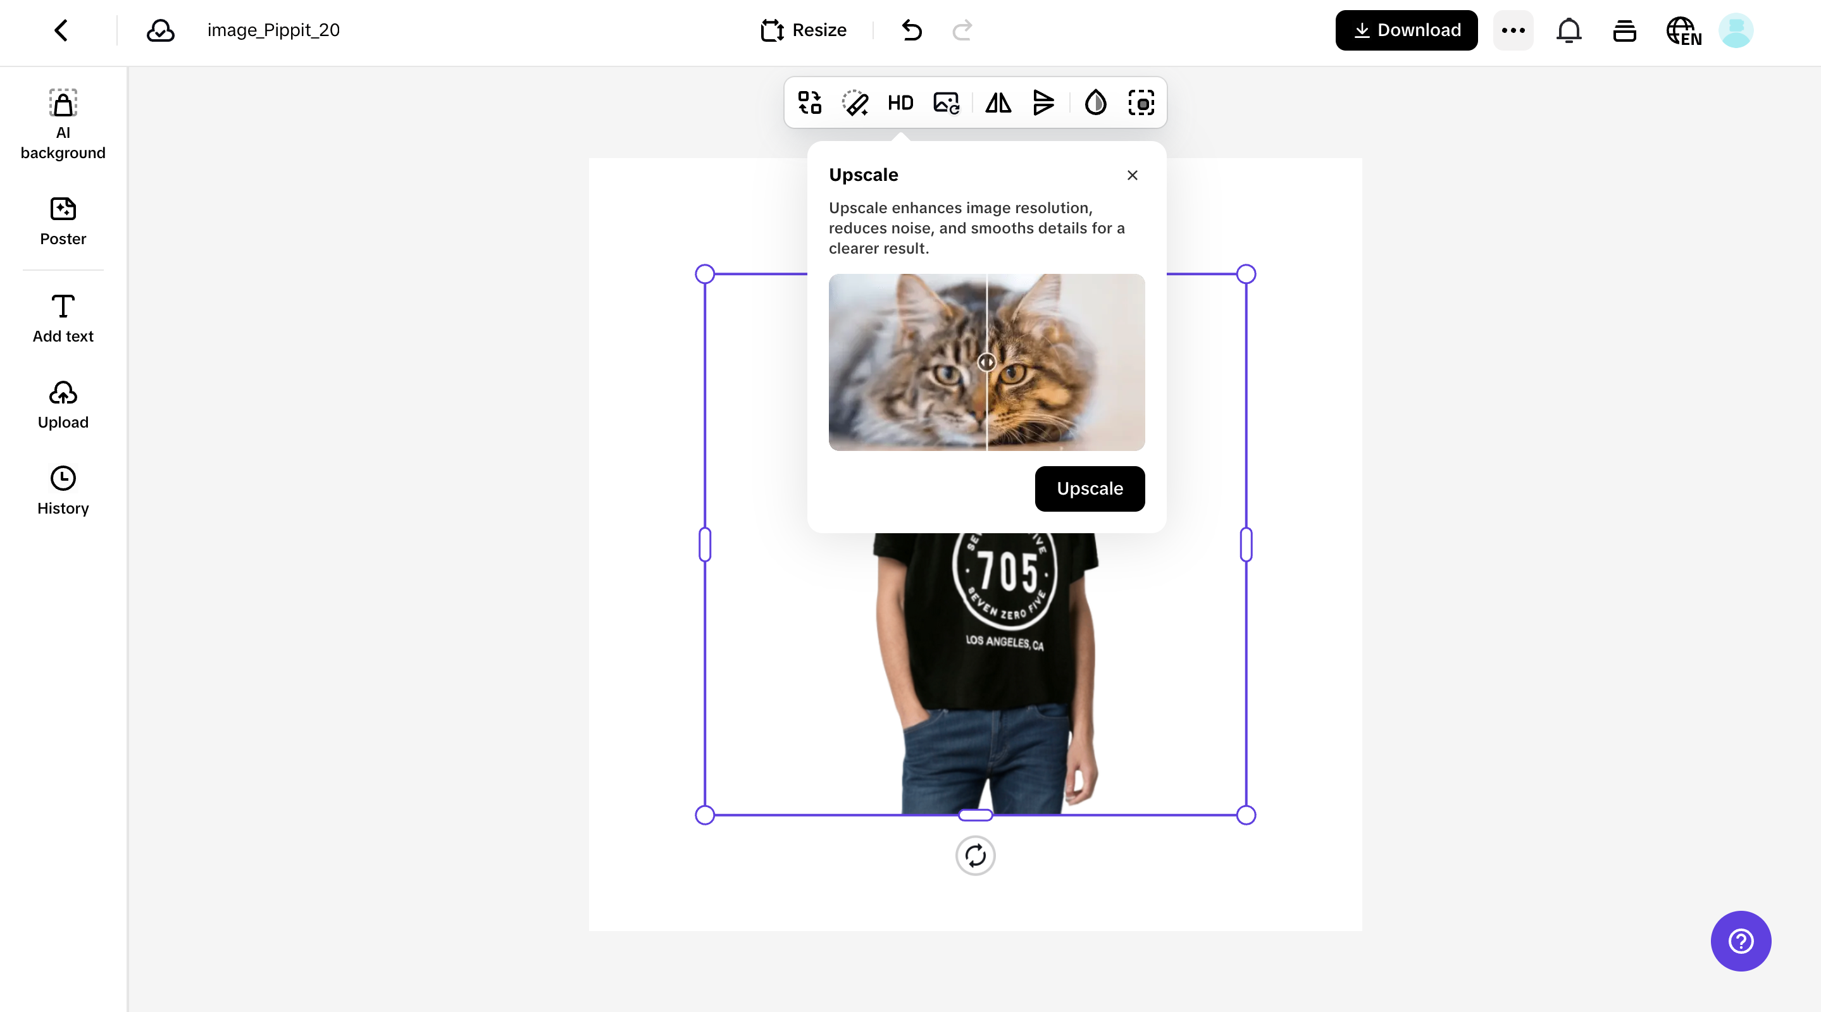Select the remove background tool
The width and height of the screenshot is (1821, 1012).
pos(1141,102)
